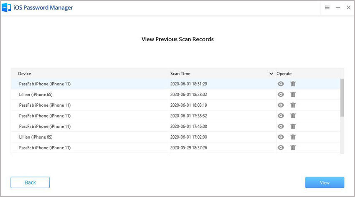
Task: Click the blue View button
Action: click(x=325, y=182)
